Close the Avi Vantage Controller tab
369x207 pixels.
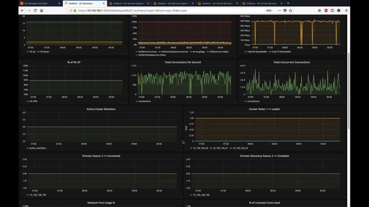pos(59,3)
